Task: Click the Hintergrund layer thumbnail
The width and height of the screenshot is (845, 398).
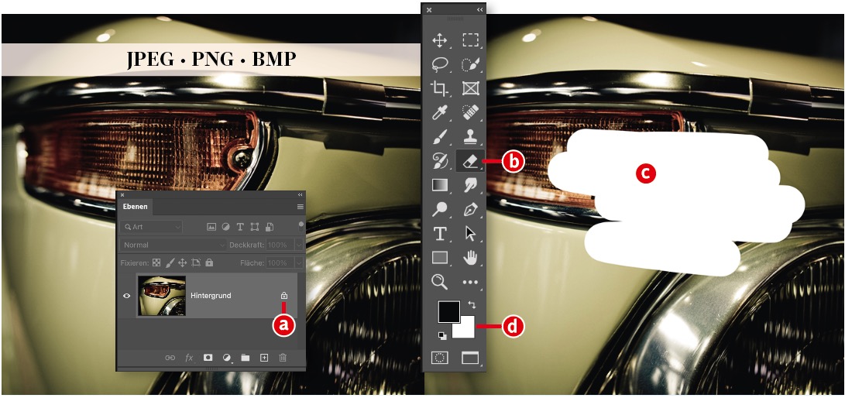Action: (x=162, y=296)
